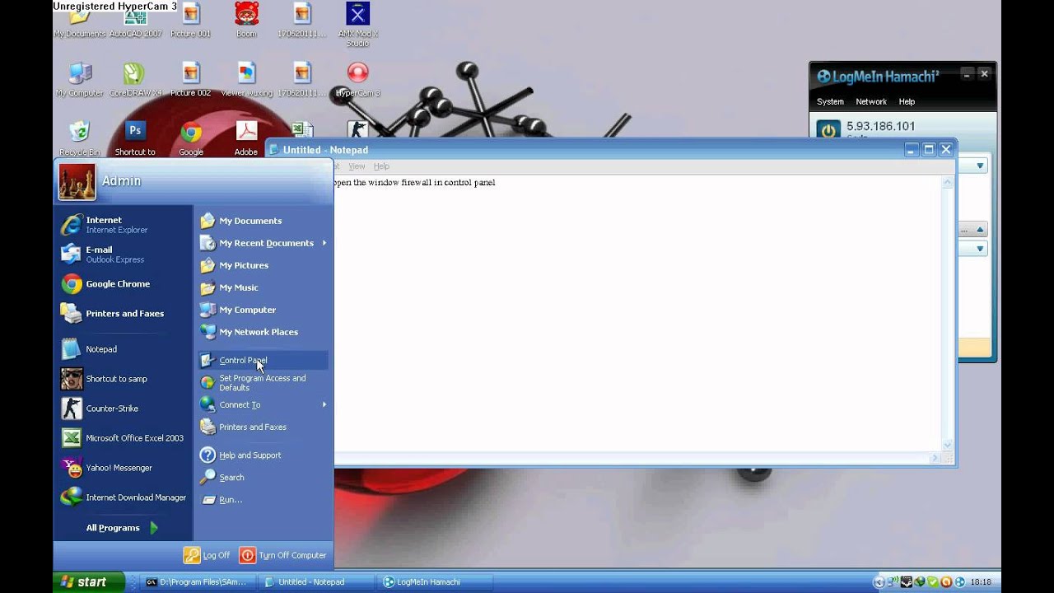Screen dimensions: 1054x593
Task: Open Hamachi Help menu
Action: 907,101
